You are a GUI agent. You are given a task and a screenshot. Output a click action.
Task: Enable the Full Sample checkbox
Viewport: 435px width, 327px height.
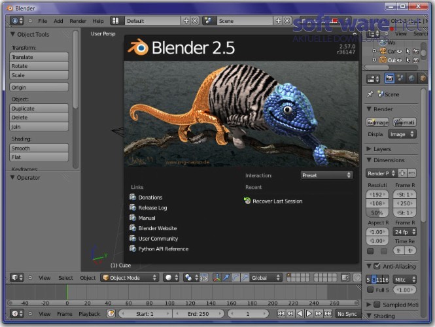pyautogui.click(x=370, y=290)
